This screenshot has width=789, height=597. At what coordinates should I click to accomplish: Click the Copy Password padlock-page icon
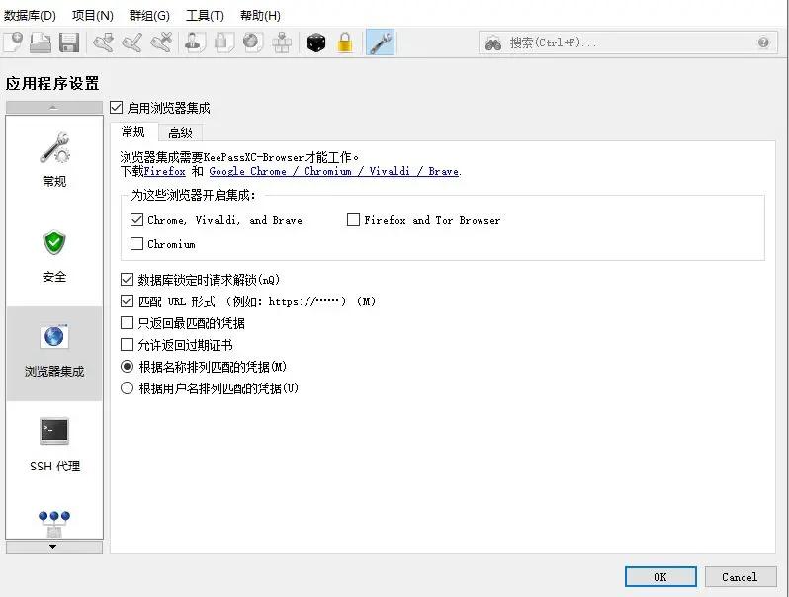pyautogui.click(x=223, y=43)
